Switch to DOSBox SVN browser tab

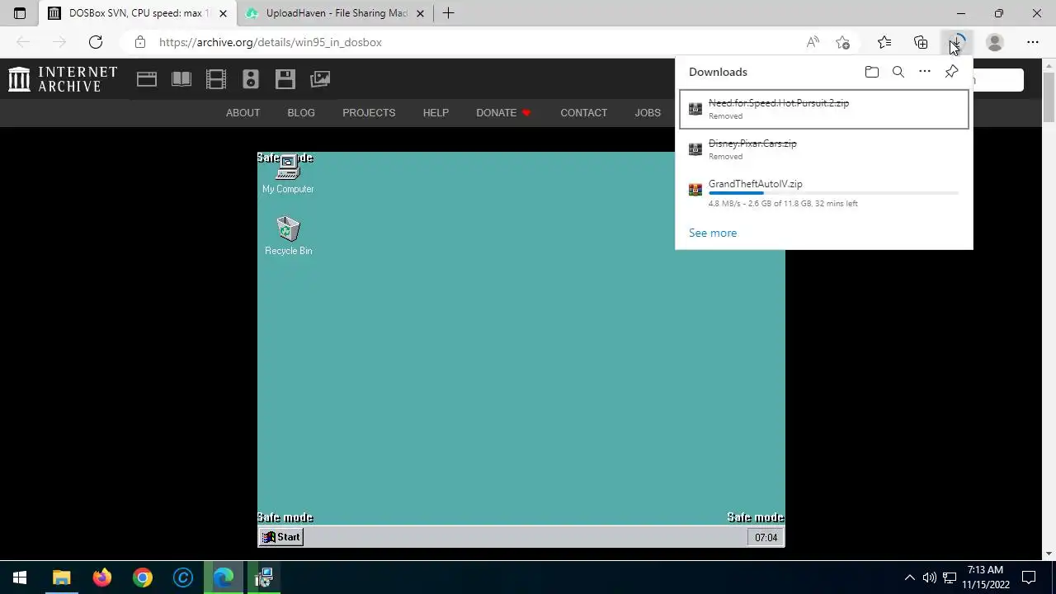click(x=139, y=13)
